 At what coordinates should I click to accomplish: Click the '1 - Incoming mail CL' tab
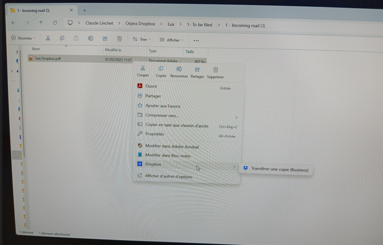[42, 11]
